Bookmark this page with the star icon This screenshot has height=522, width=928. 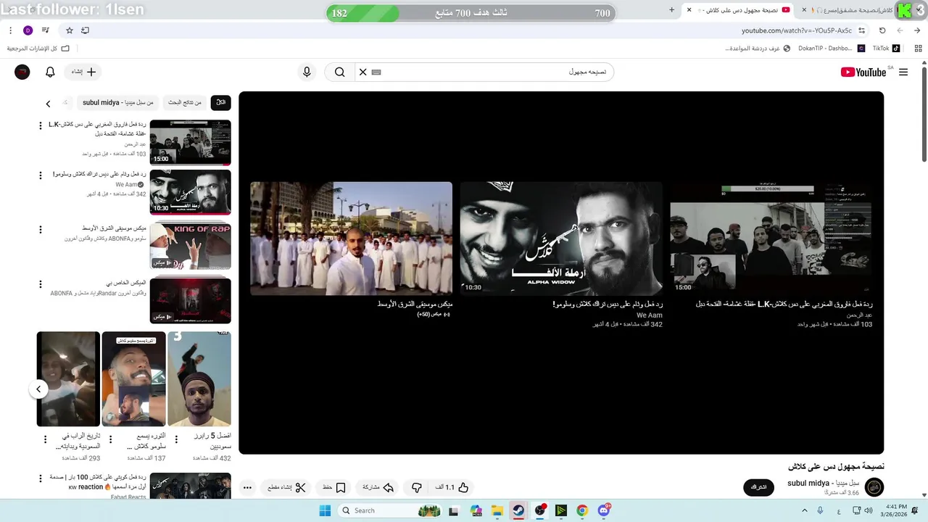pyautogui.click(x=70, y=30)
